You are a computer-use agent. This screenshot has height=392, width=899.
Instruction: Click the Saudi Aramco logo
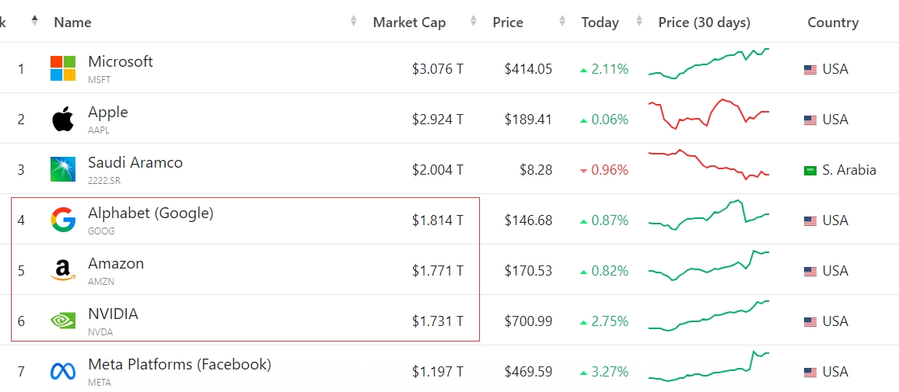pos(63,169)
